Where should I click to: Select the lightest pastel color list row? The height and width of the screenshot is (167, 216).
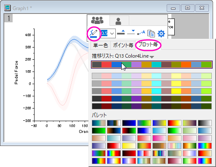click(152, 76)
